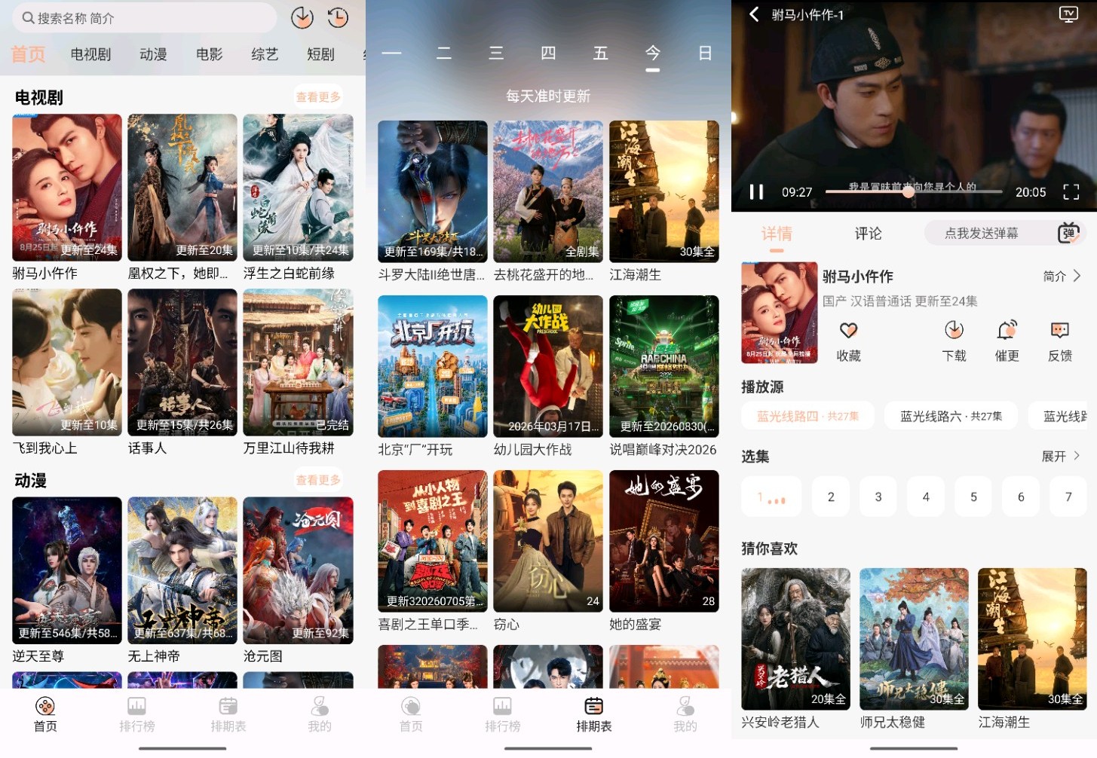
Task: Open 驸马小作作 poster in the 电视剧 grid
Action: pyautogui.click(x=67, y=188)
